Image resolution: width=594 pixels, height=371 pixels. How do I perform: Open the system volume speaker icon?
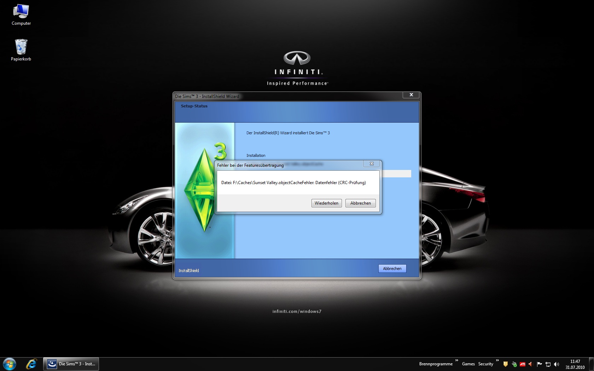(x=557, y=364)
